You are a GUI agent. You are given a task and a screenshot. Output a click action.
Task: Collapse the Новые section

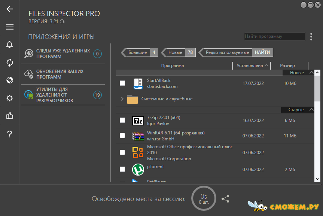point(311,73)
